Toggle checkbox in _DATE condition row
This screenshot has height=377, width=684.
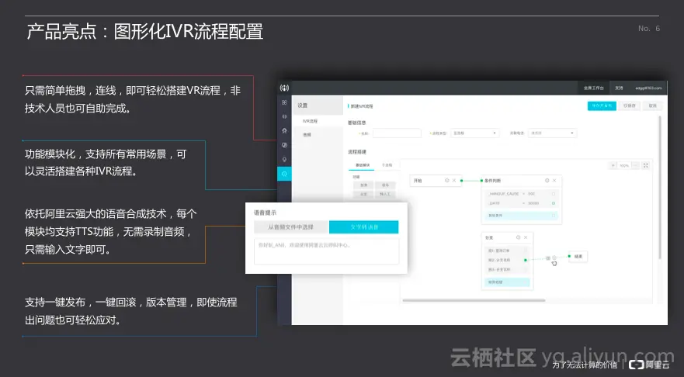(554, 203)
